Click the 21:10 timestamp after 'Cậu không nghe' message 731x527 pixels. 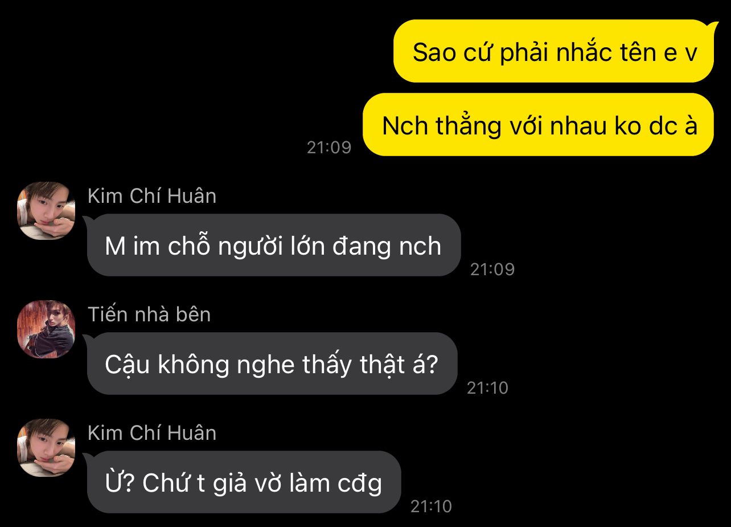coord(487,388)
